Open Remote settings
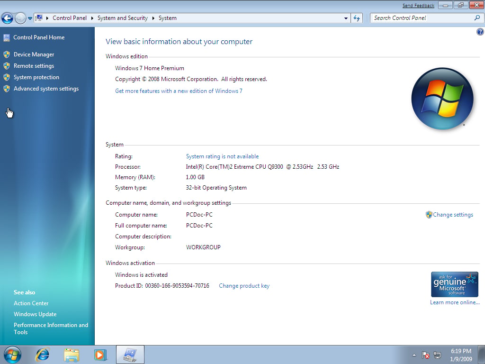The width and height of the screenshot is (485, 364). 34,66
